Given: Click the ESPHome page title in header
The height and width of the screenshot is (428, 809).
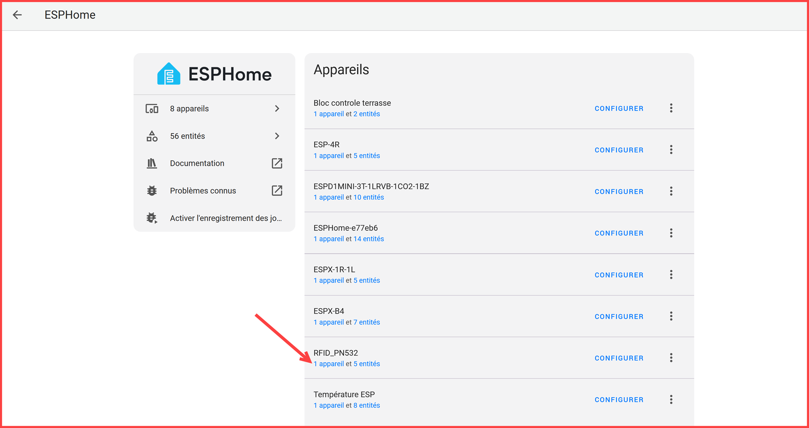Looking at the screenshot, I should 70,15.
